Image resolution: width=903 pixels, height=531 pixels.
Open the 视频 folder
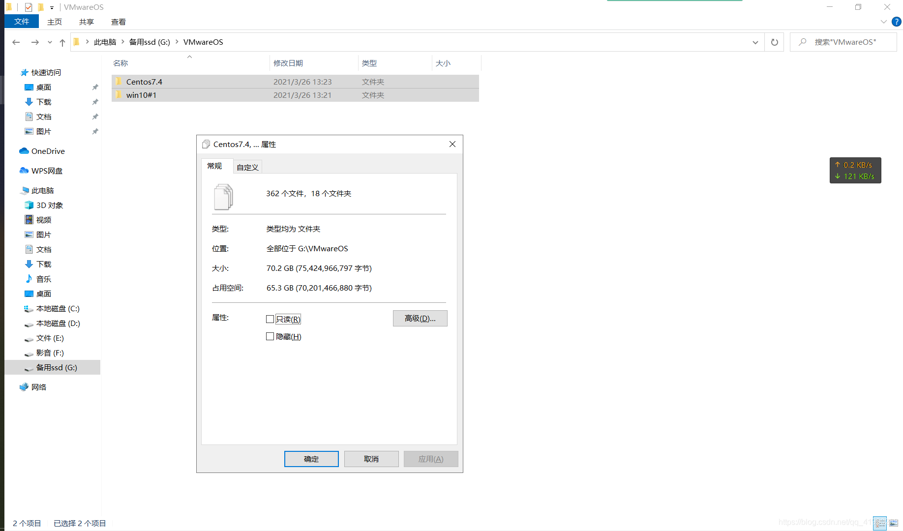(x=44, y=220)
